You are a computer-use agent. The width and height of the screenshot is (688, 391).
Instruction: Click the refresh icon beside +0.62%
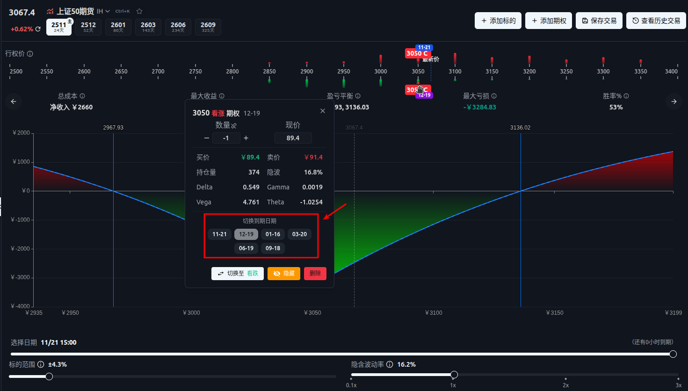pyautogui.click(x=38, y=29)
